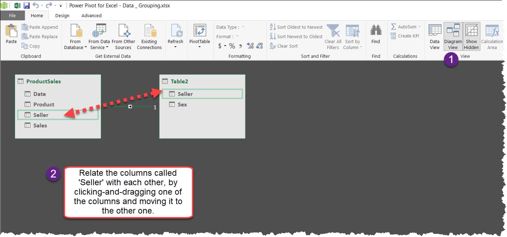
Task: Click the Paste icon in Clipboard group
Action: [11, 32]
